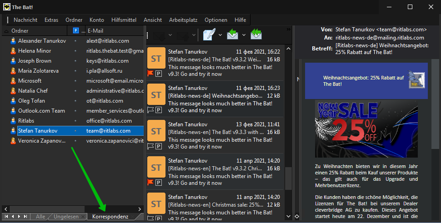Open the Arbeitsplatz menu

[183, 20]
